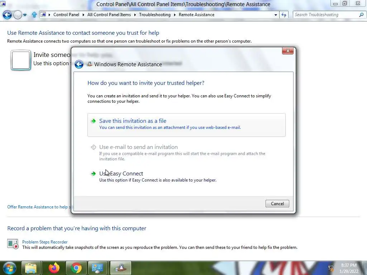Image resolution: width=367 pixels, height=275 pixels.
Task: Click the address bar refresh button
Action: point(284,15)
